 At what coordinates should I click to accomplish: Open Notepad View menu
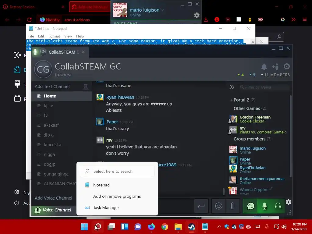point(68,36)
